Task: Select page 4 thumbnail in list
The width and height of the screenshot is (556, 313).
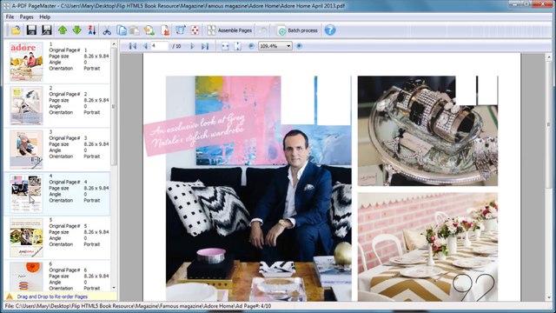Action: (x=26, y=194)
